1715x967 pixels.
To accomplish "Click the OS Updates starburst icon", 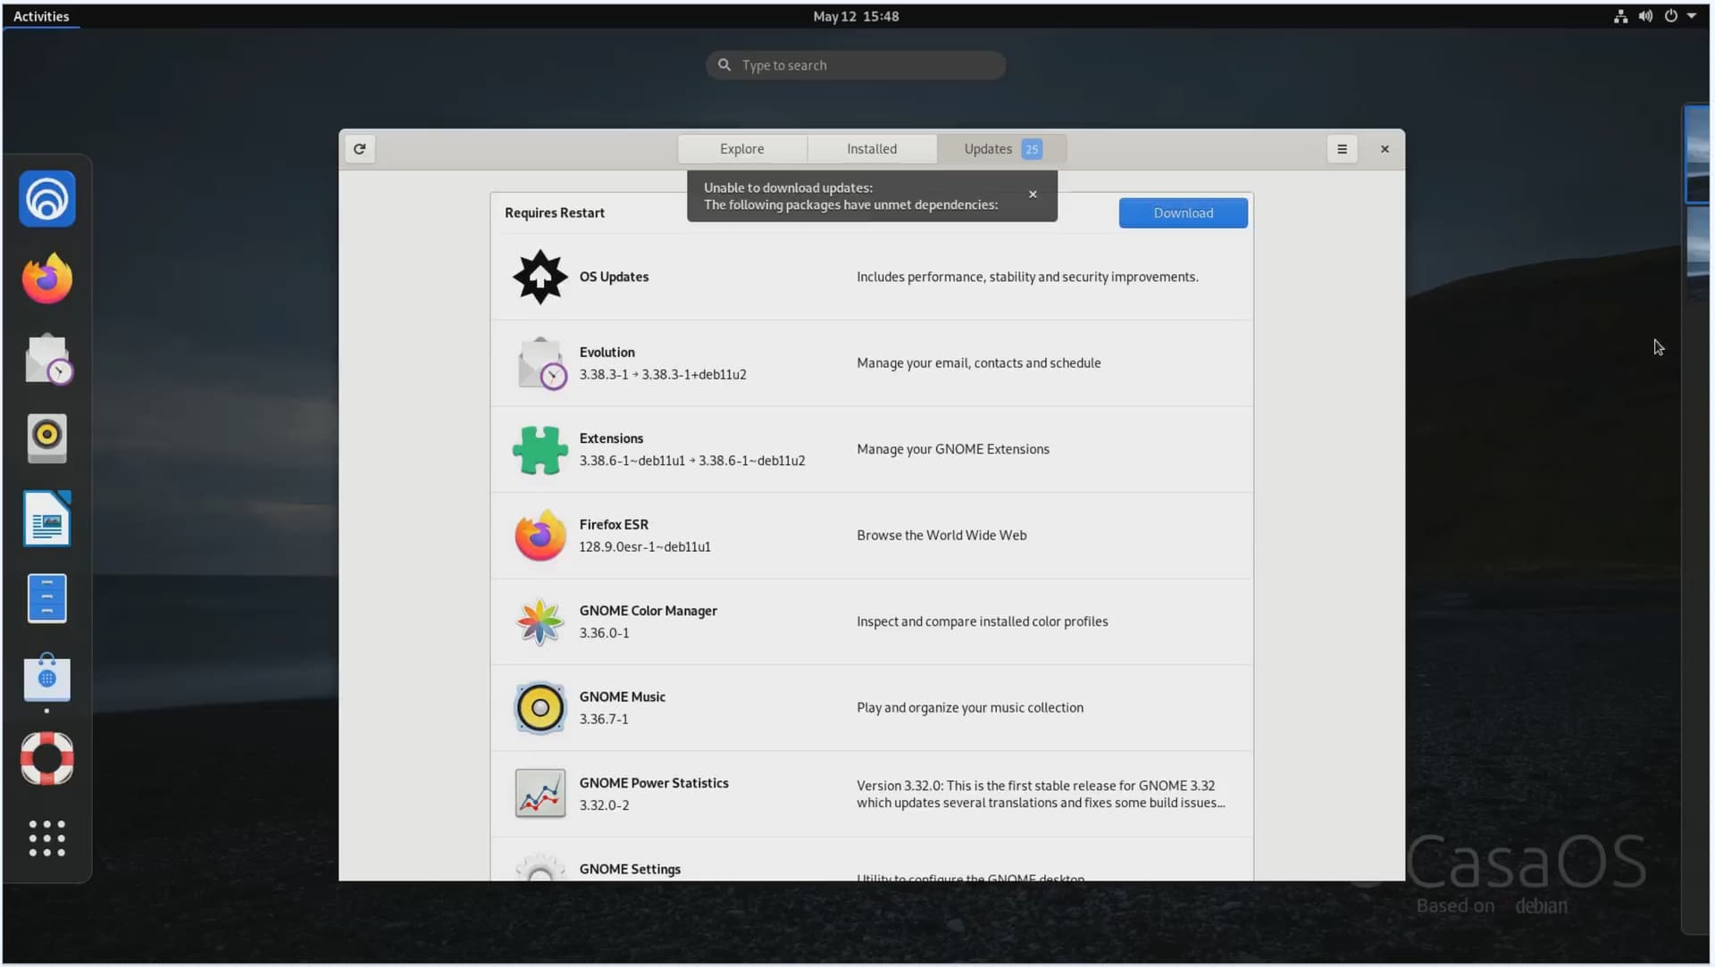I will point(540,277).
